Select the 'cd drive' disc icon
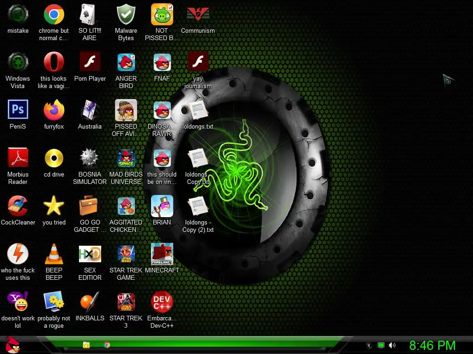 [54, 158]
